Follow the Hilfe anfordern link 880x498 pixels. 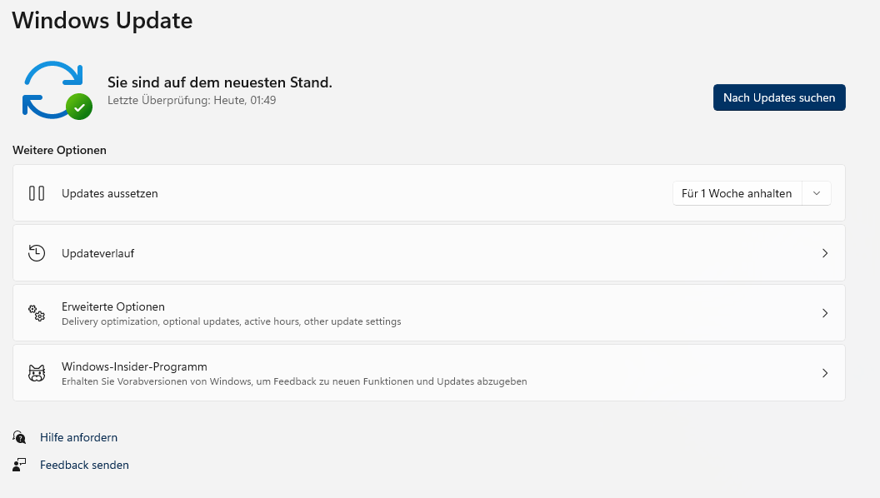[78, 437]
